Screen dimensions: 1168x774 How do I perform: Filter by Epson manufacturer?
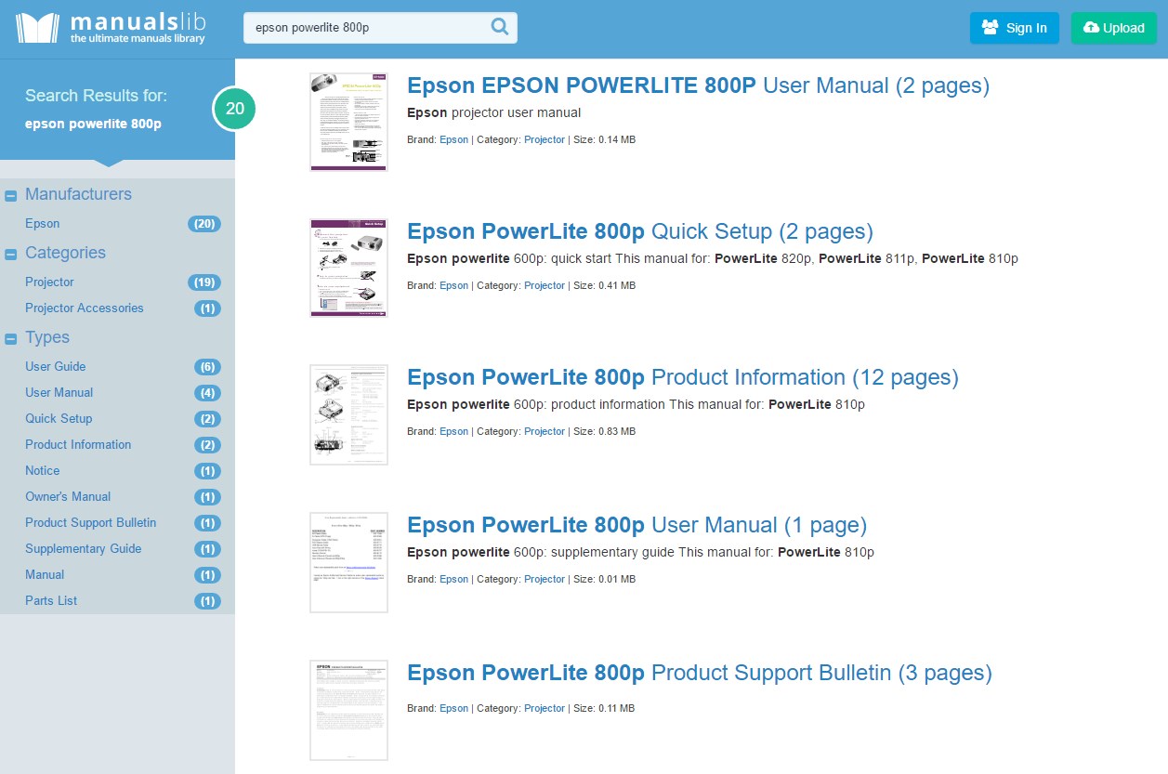click(x=43, y=224)
